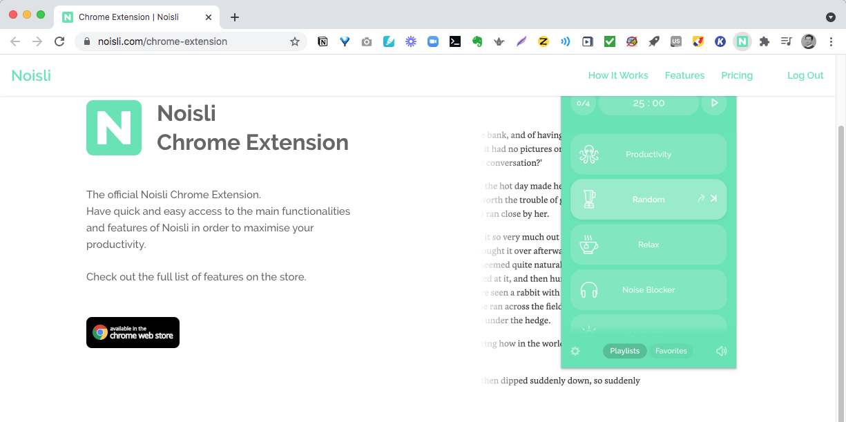
Task: Click the share arrow on Random playlist
Action: click(700, 199)
